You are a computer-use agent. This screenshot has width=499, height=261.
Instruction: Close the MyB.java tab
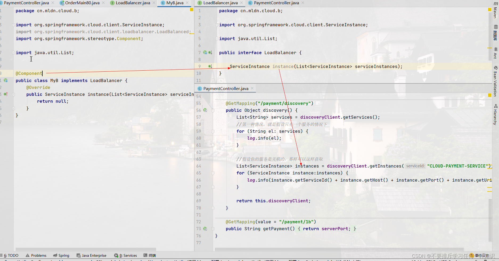click(187, 3)
